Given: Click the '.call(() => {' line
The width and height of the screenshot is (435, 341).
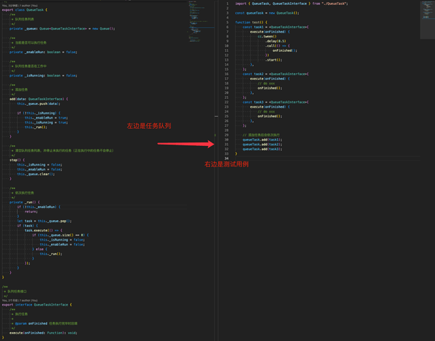Looking at the screenshot, I should coord(277,46).
